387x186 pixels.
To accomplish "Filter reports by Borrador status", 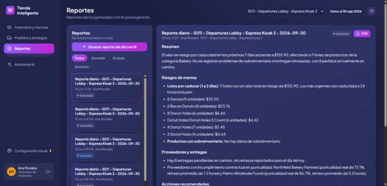I will pyautogui.click(x=98, y=58).
